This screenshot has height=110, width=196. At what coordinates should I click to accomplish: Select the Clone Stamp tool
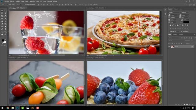click(x=2, y=21)
